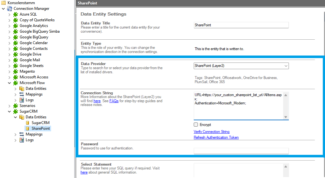Click Refresh Authentication Token link
Image resolution: width=325 pixels, height=178 pixels.
216,137
